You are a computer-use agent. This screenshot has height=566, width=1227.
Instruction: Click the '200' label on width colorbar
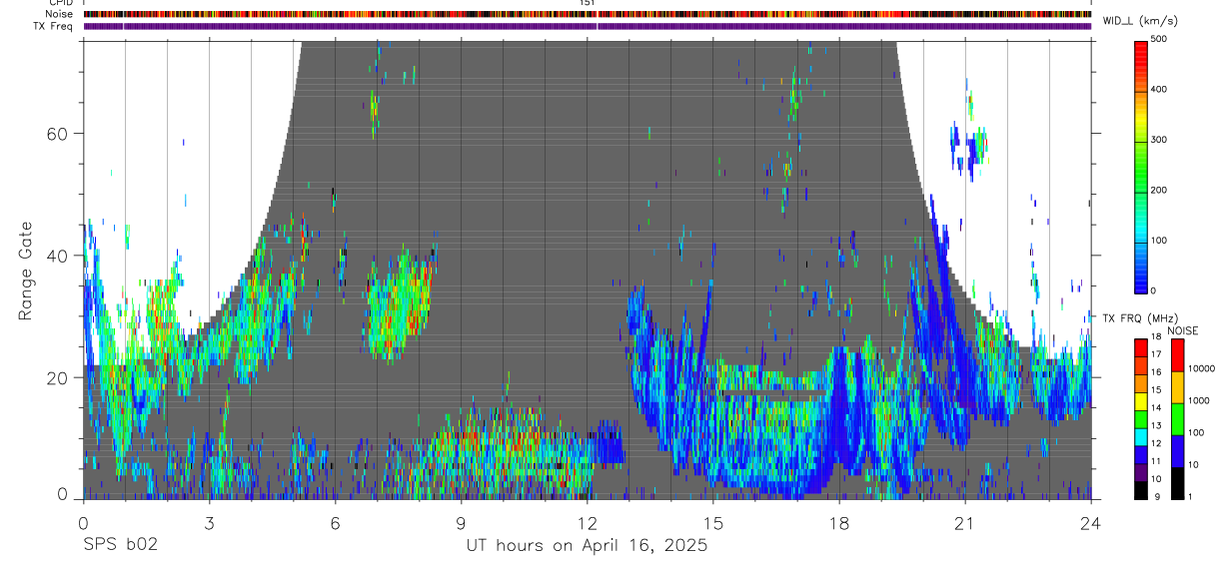1159,190
